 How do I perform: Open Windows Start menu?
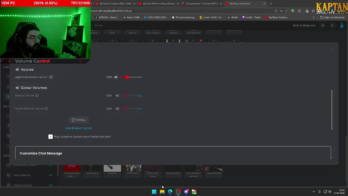pos(154,192)
